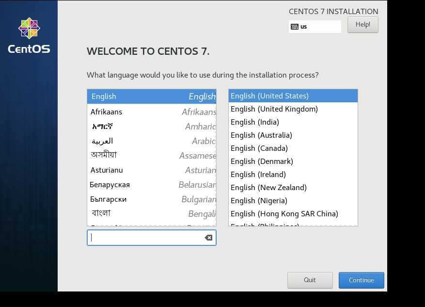This screenshot has height=307, width=425.
Task: Select the Belarusian language row
Action: pyautogui.click(x=152, y=185)
